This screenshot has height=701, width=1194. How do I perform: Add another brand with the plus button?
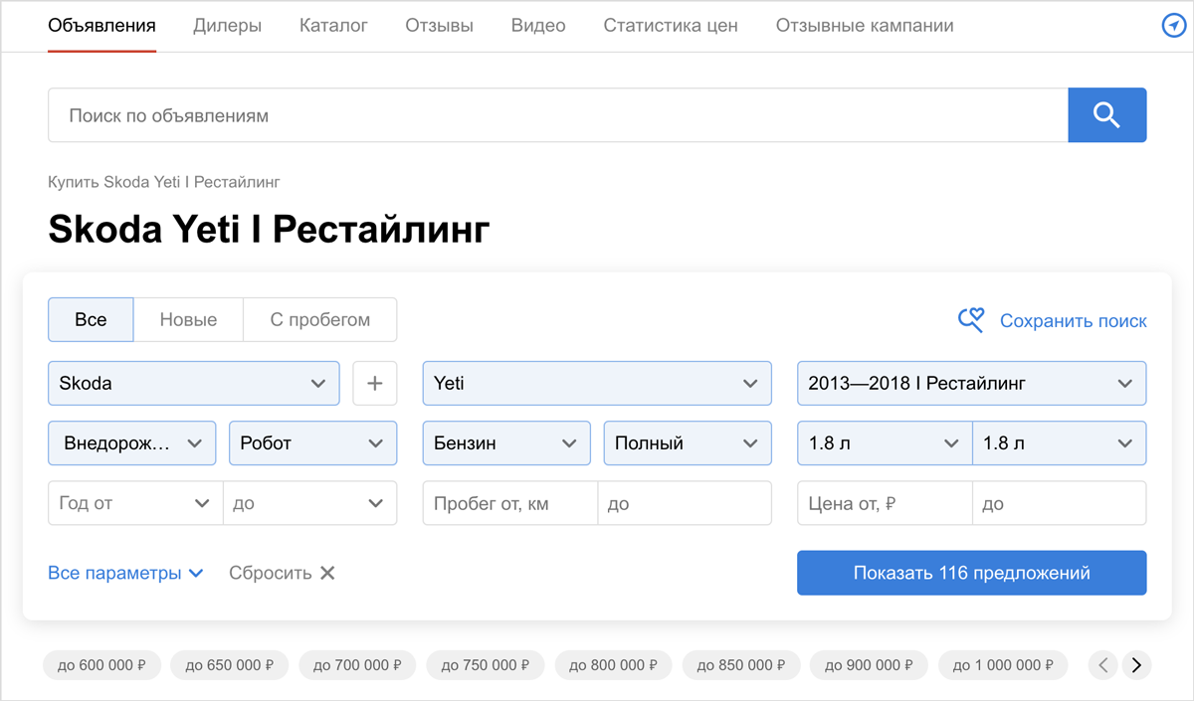pos(375,383)
